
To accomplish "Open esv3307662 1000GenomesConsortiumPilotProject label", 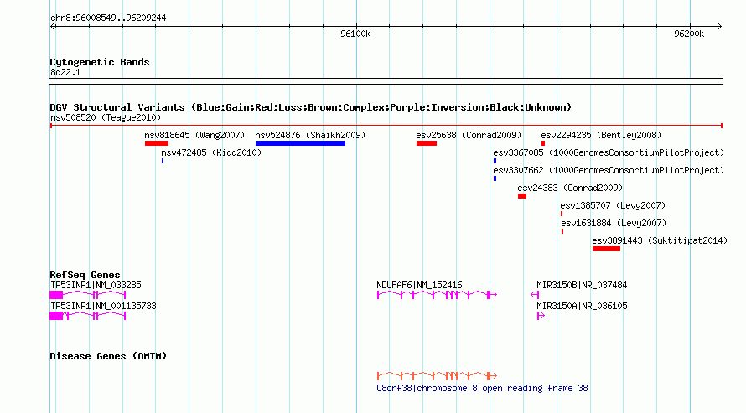I will (x=609, y=170).
